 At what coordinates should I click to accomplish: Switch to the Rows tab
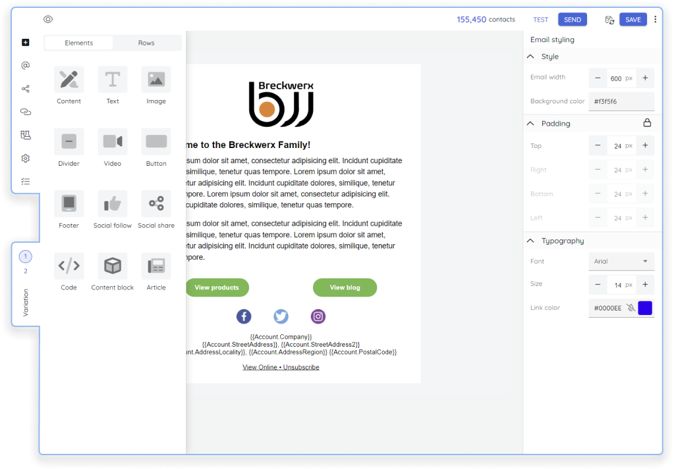(x=146, y=43)
